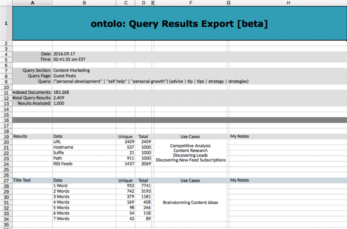The height and width of the screenshot is (229, 347).
Task: Select Suffix unique count 21
Action: click(125, 153)
